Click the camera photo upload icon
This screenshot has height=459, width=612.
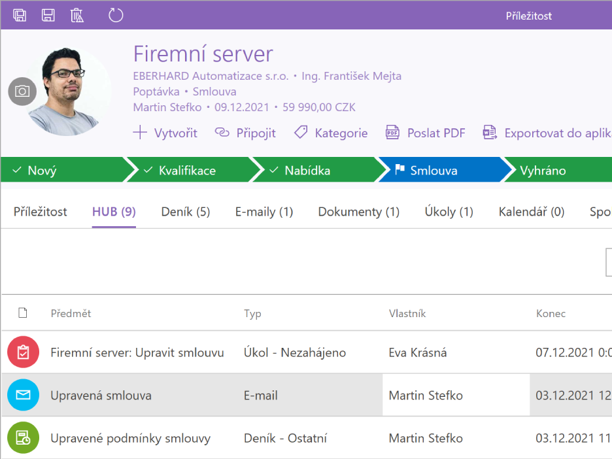click(22, 92)
